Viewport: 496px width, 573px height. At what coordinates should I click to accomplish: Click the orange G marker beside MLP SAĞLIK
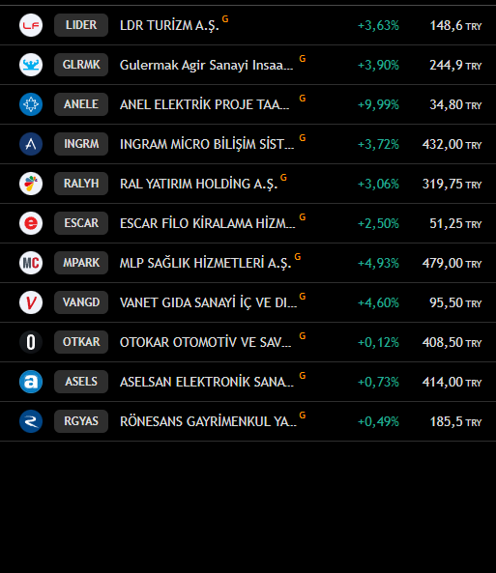tap(298, 256)
